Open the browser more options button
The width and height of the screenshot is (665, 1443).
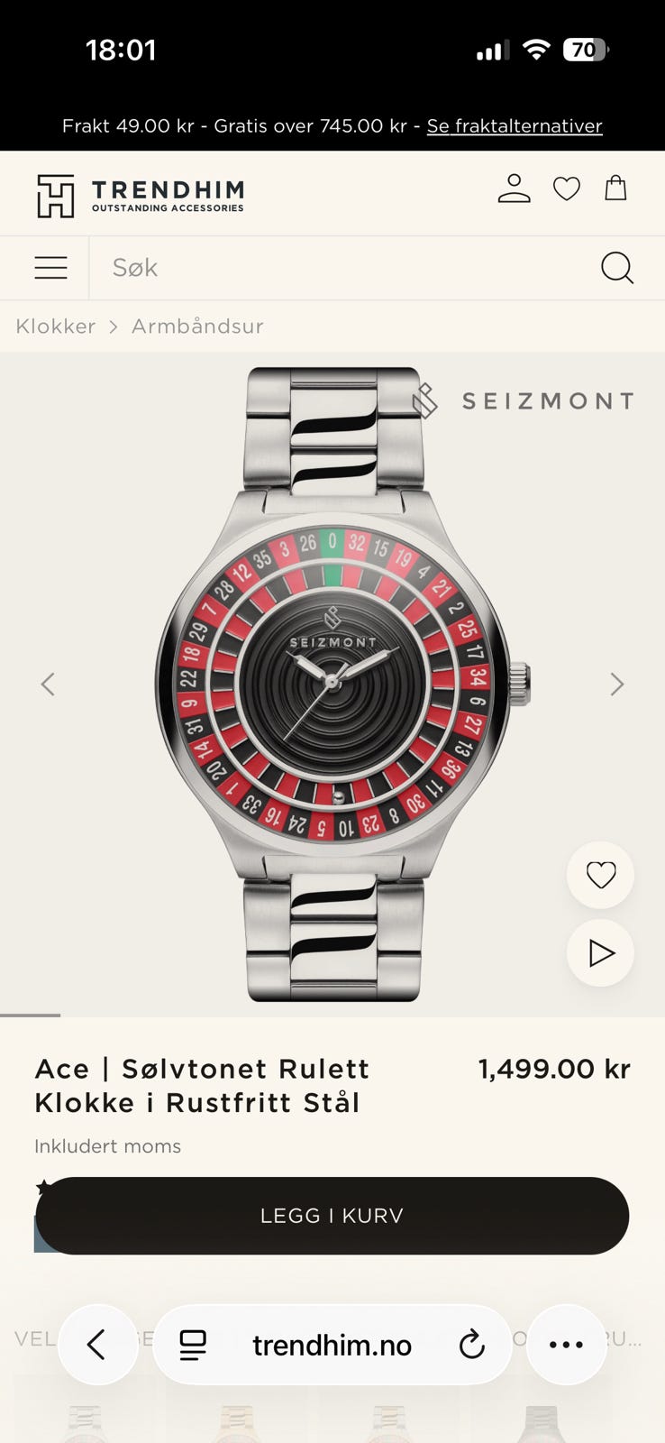(x=566, y=1345)
